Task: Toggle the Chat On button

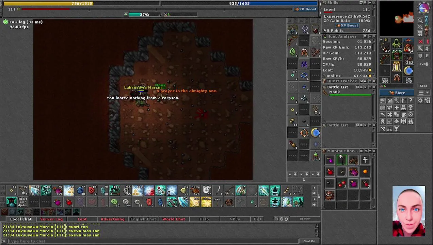Action: (309, 241)
